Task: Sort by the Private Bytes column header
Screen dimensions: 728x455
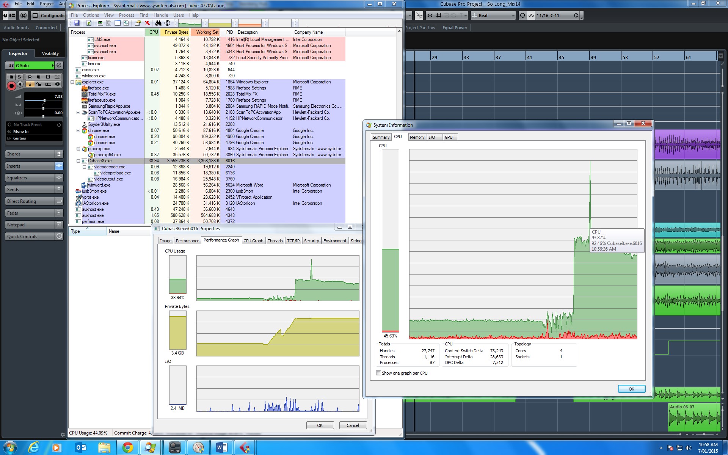Action: [175, 32]
